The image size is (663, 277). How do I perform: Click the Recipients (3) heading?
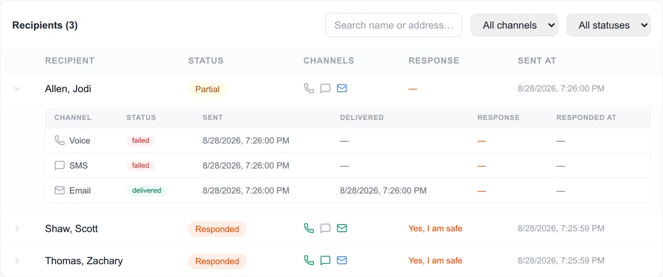tap(45, 25)
